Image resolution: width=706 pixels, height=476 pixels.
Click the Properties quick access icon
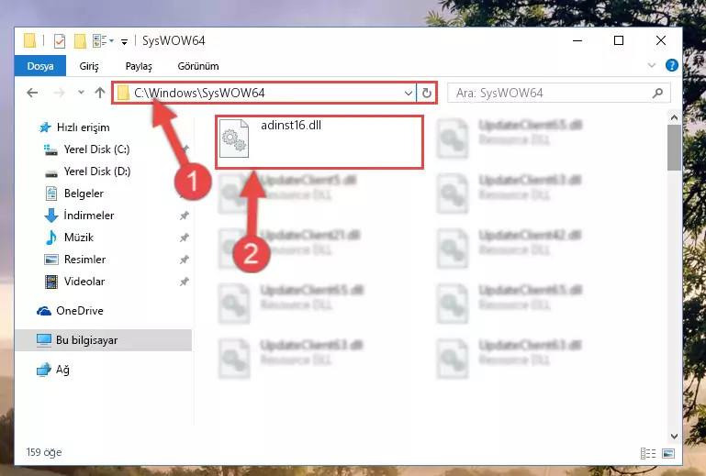pyautogui.click(x=59, y=41)
